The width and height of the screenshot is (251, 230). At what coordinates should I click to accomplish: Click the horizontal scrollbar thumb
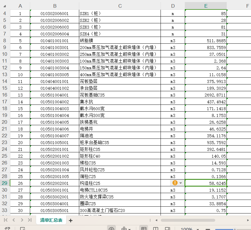tap(188, 220)
